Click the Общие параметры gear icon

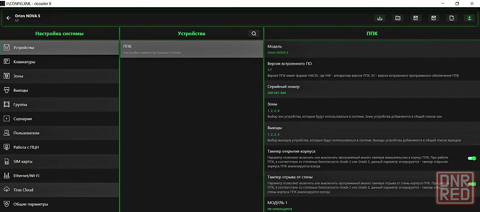coord(7,204)
